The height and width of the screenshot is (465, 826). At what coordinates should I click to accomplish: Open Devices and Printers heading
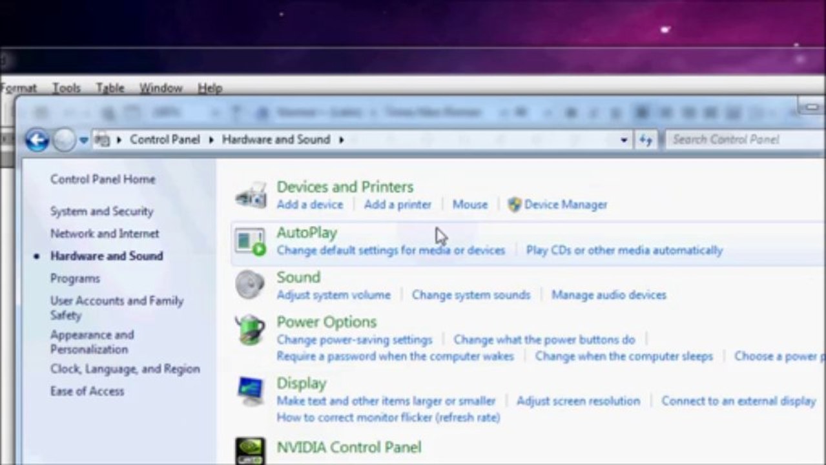[345, 187]
